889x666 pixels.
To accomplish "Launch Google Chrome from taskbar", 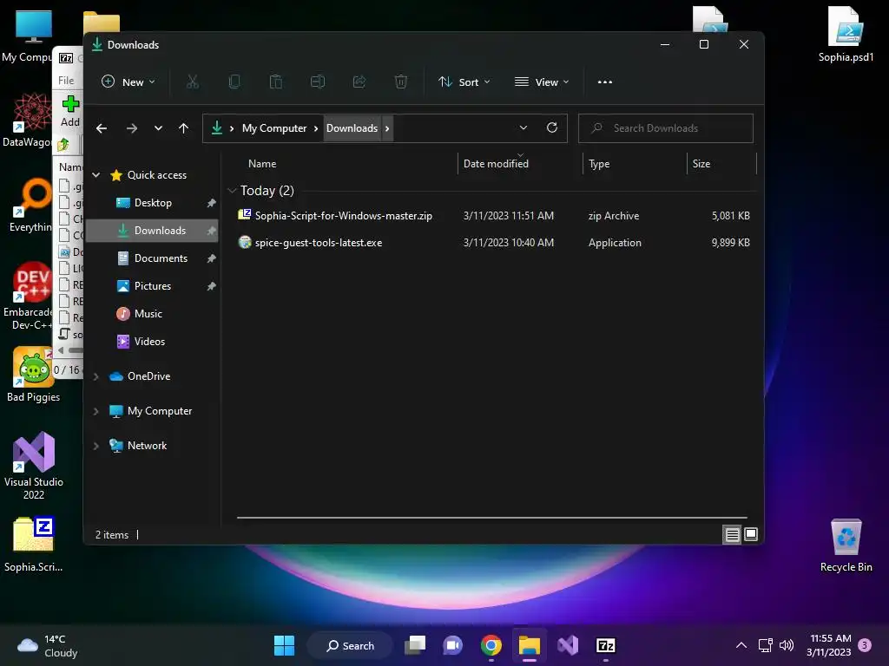I will (x=491, y=645).
